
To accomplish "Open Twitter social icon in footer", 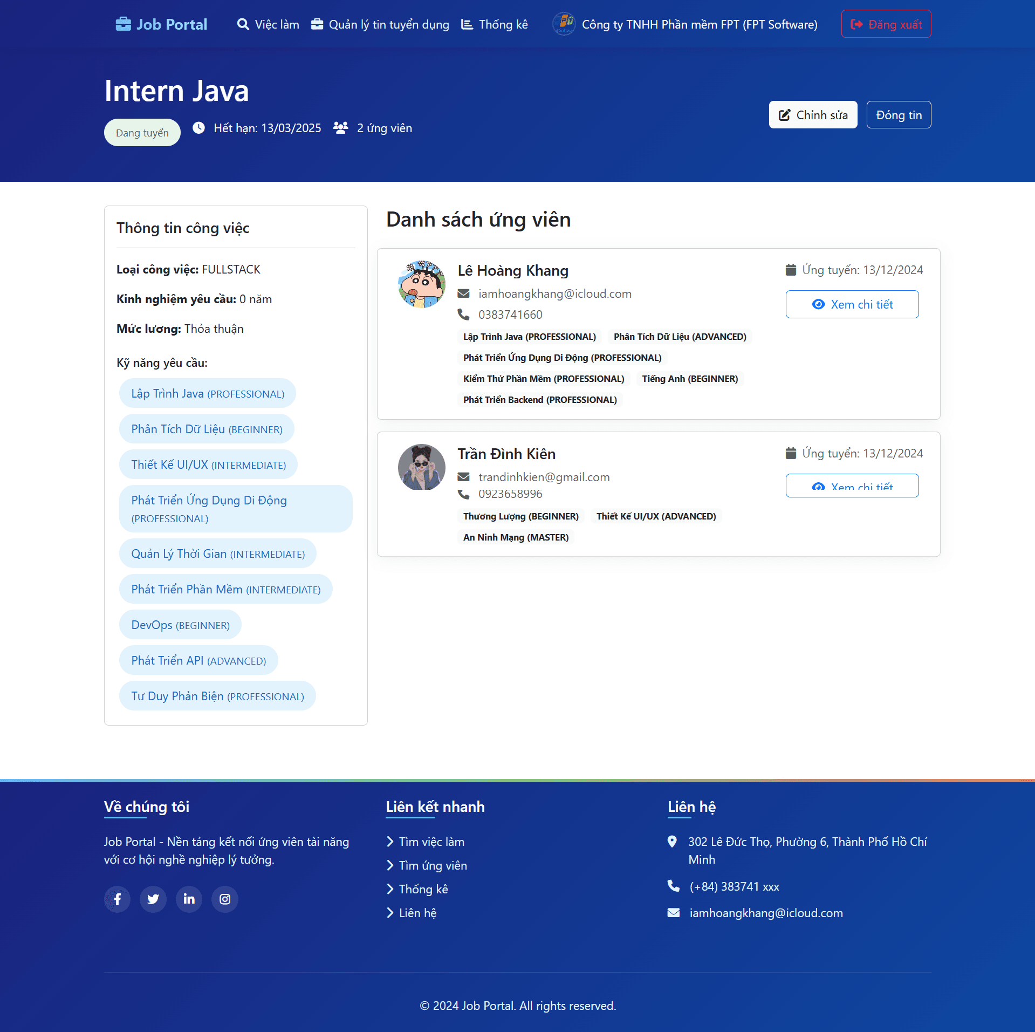I will [x=153, y=899].
